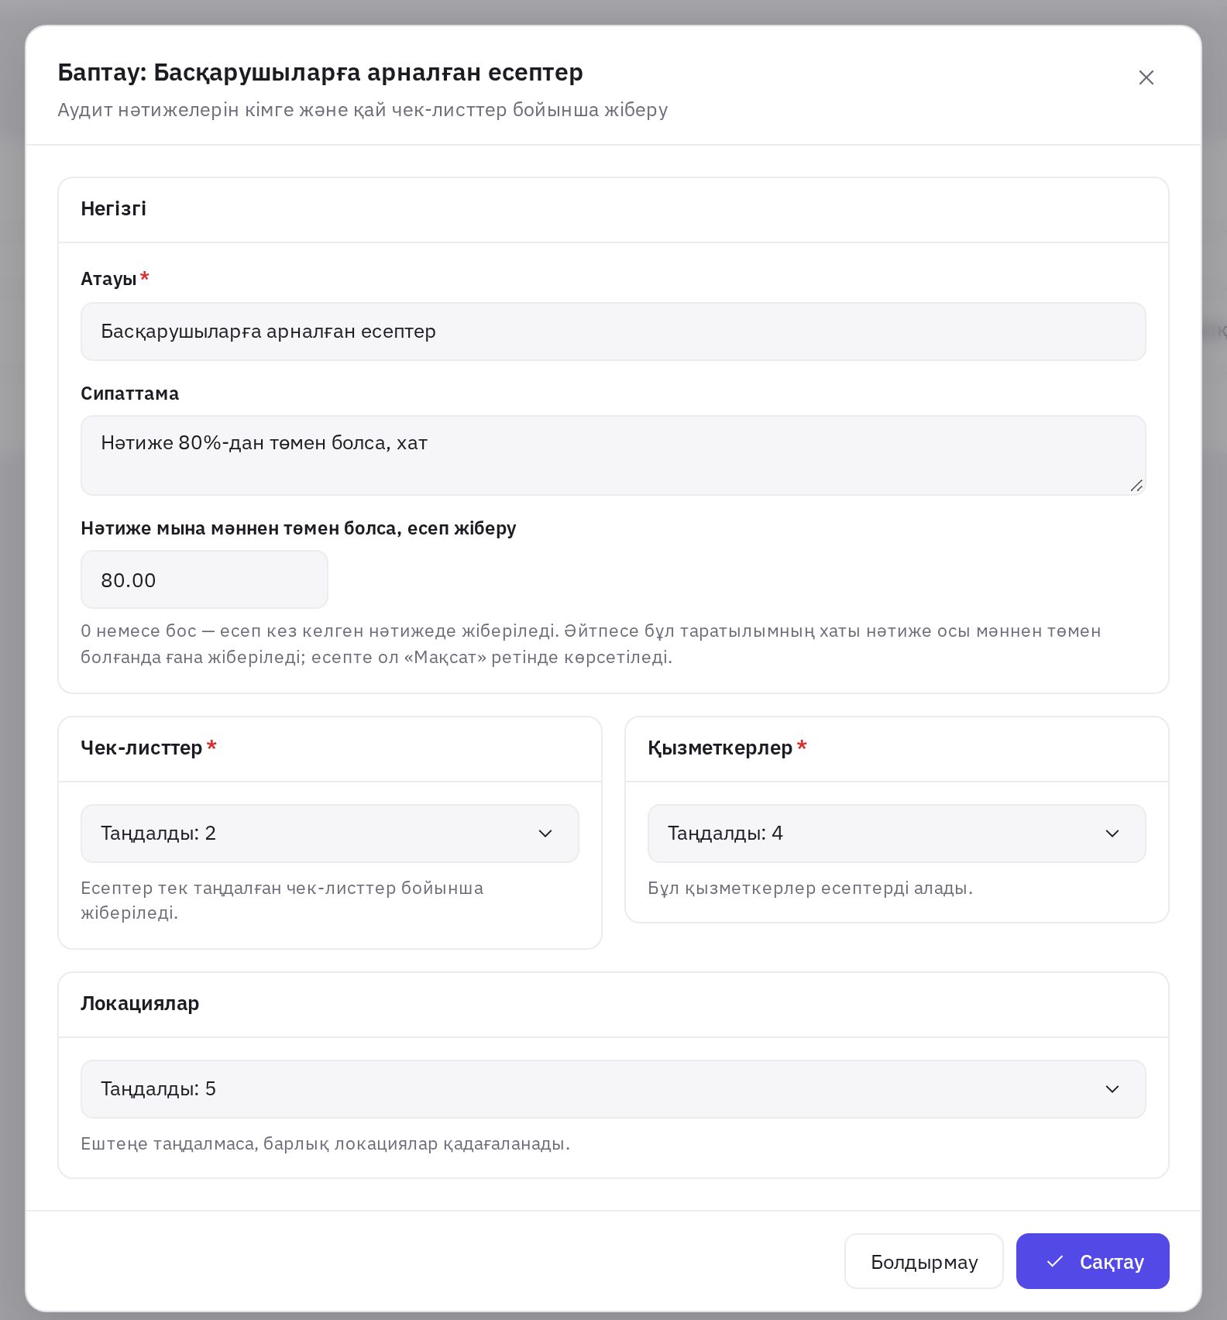Click the Сақтау save button
Image resolution: width=1227 pixels, height=1320 pixels.
tap(1092, 1261)
